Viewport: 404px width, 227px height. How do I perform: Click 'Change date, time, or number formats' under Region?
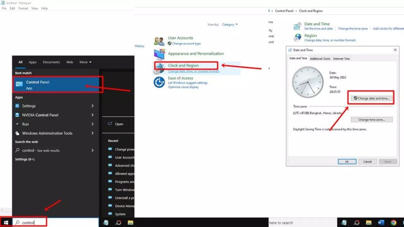click(x=330, y=40)
